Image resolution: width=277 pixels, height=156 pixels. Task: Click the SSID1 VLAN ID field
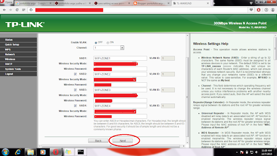168,58
